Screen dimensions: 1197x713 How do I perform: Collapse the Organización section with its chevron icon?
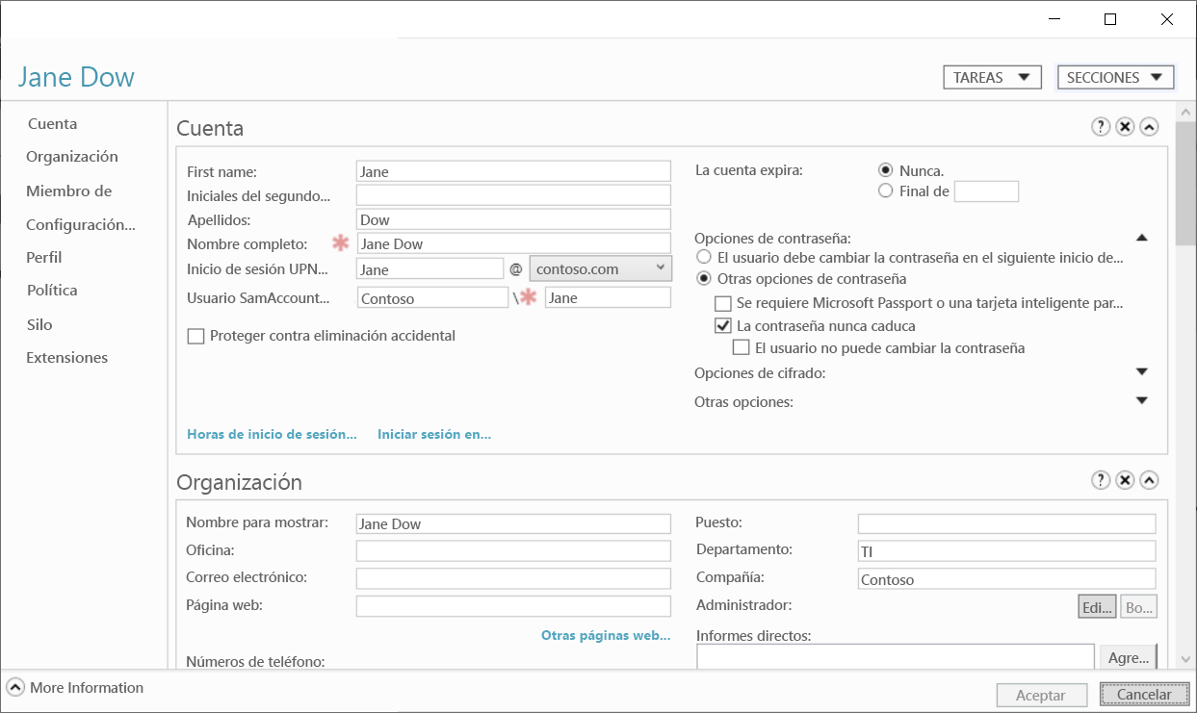1149,479
